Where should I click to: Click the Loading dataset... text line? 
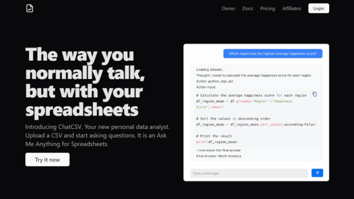point(210,70)
